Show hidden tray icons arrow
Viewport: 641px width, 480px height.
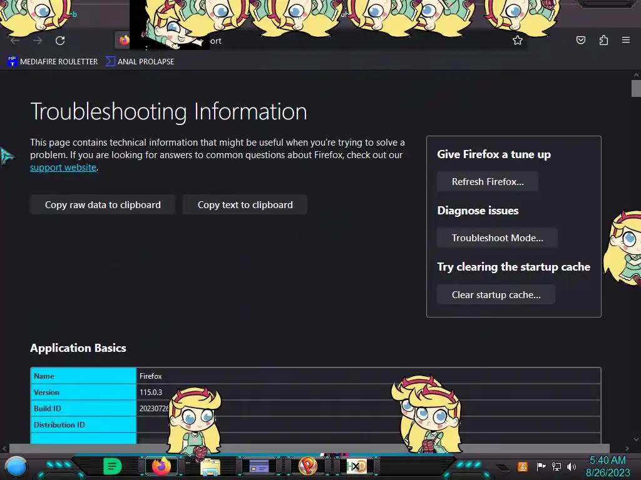pyautogui.click(x=503, y=467)
